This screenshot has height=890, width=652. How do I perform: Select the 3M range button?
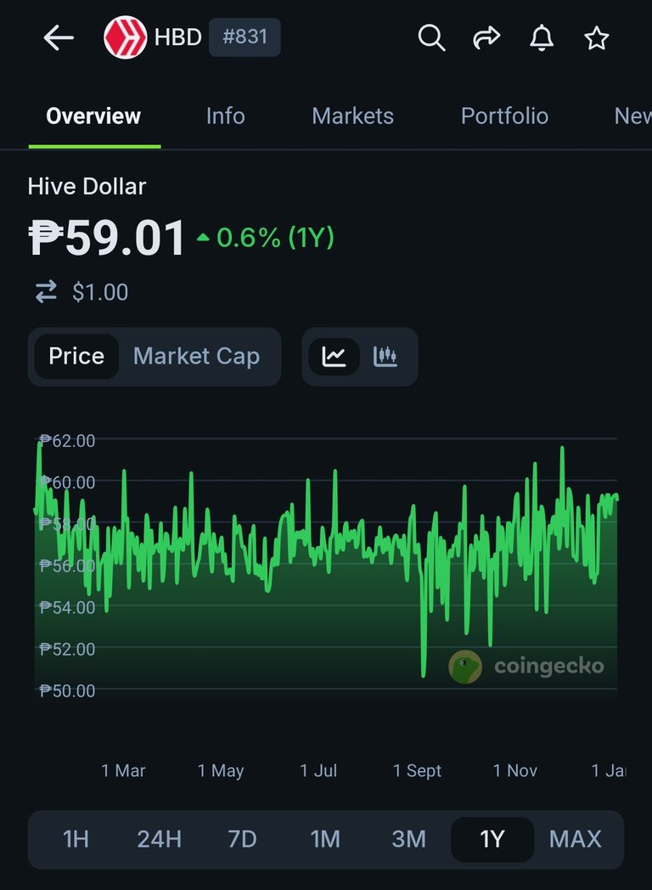(x=408, y=839)
